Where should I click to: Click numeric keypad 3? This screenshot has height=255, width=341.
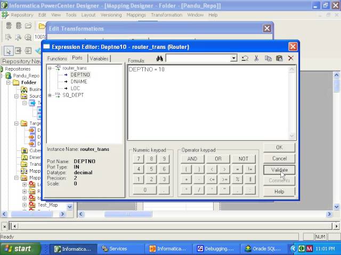pos(164,180)
